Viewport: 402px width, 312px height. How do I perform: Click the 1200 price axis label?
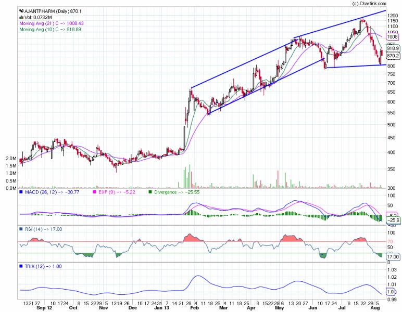pos(393,15)
